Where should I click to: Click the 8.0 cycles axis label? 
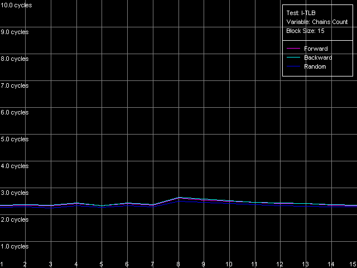[x=15, y=59]
